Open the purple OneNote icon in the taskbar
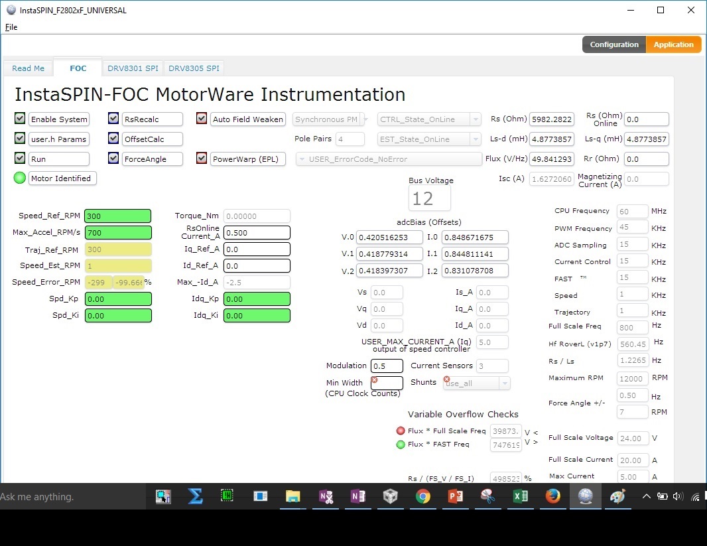 click(358, 496)
